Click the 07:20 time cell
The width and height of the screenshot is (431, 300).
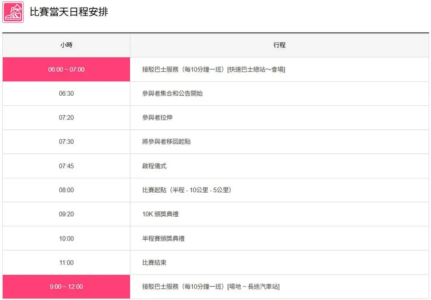(66, 118)
